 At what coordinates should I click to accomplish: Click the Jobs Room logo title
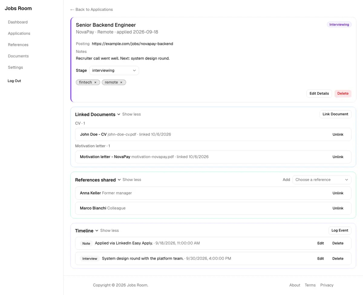pyautogui.click(x=18, y=8)
